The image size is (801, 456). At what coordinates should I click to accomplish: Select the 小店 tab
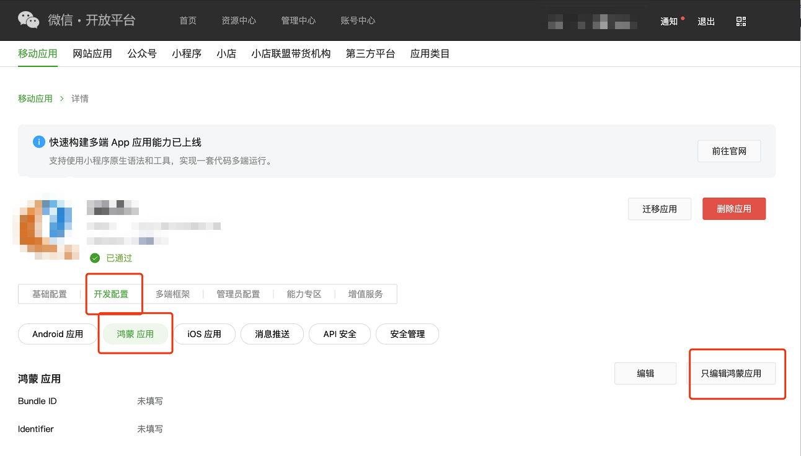[x=226, y=53]
